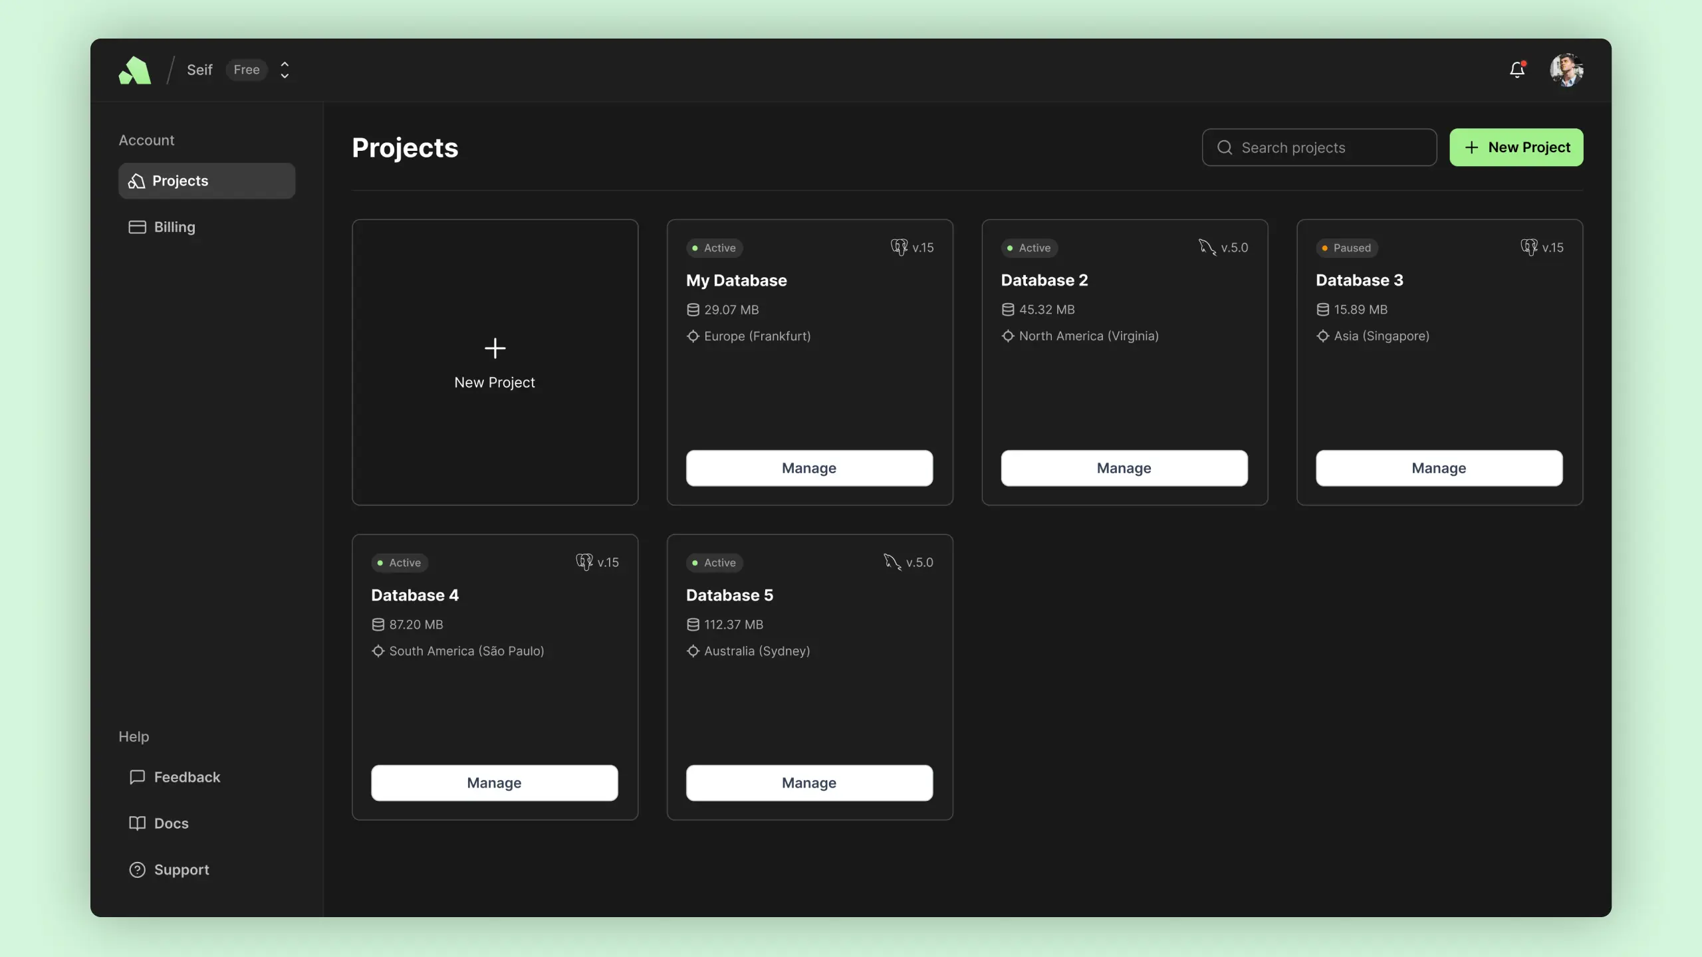Click the green New Project button
The image size is (1702, 957).
1516,147
